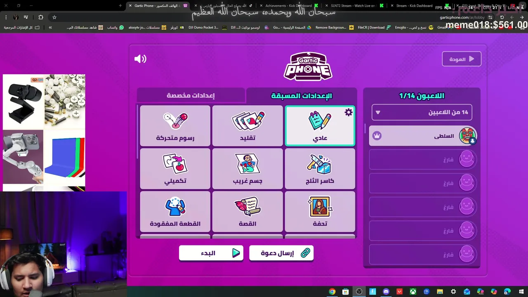This screenshot has width=528, height=297.
Task: Click the webcam product thumbnail in overlay
Action: pyautogui.click(x=24, y=102)
